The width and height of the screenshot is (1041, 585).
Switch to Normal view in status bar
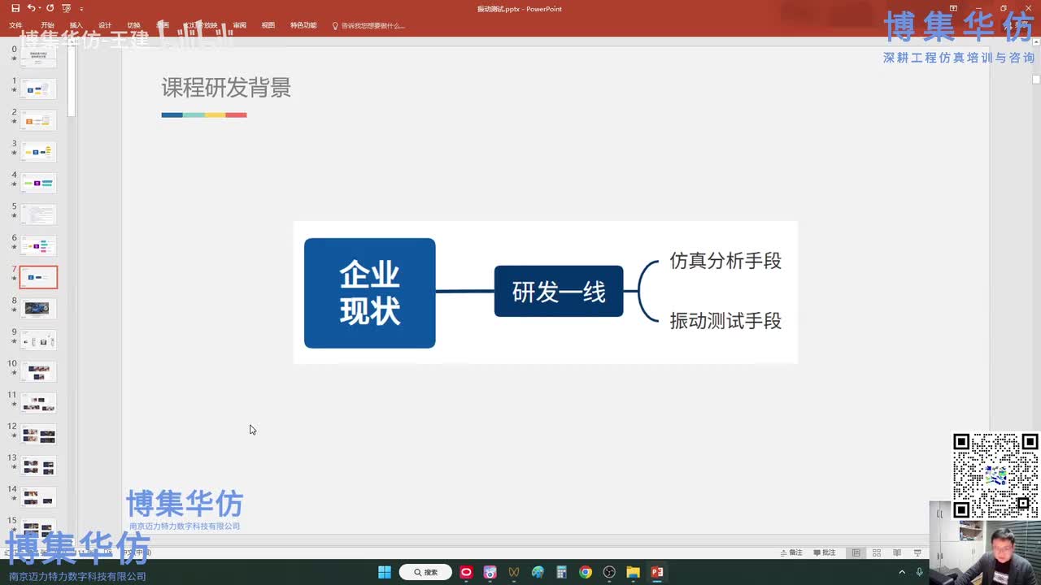856,552
